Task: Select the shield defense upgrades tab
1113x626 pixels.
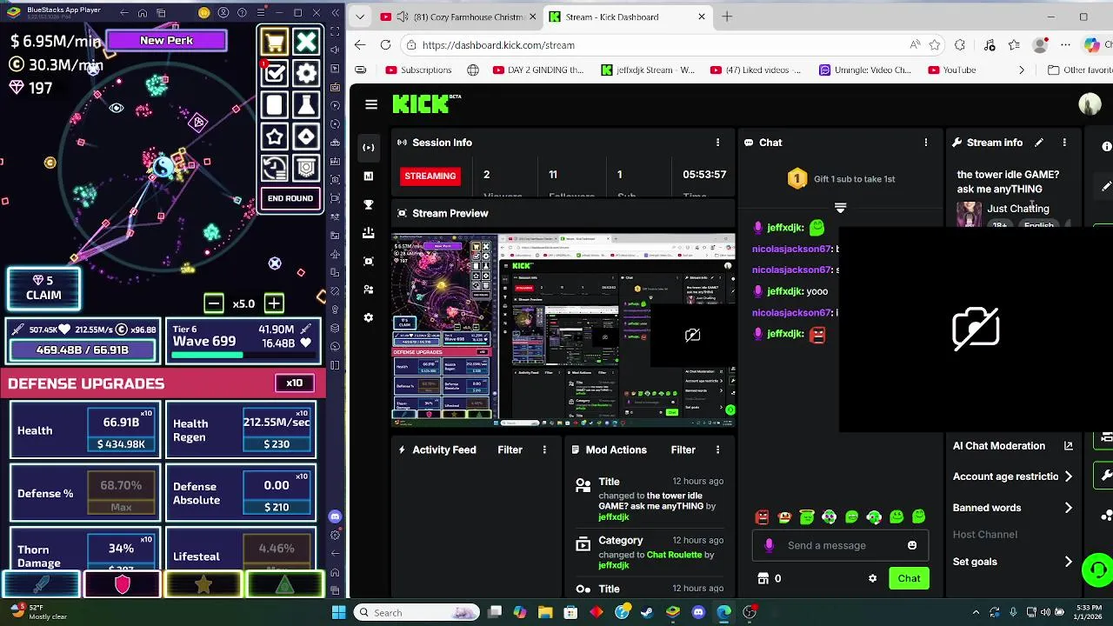Action: click(122, 585)
